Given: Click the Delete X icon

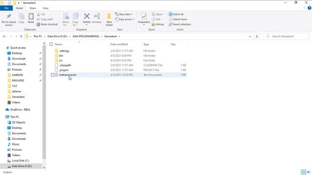Looking at the screenshot, I should point(87,16).
